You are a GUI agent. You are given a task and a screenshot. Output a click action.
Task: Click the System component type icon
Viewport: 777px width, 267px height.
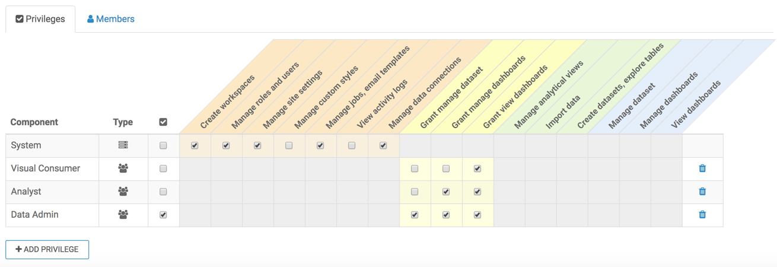coord(123,145)
